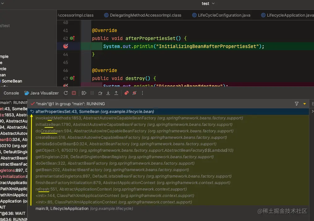The image size is (314, 221).
Task: Step out of current method
Action: 116,93
